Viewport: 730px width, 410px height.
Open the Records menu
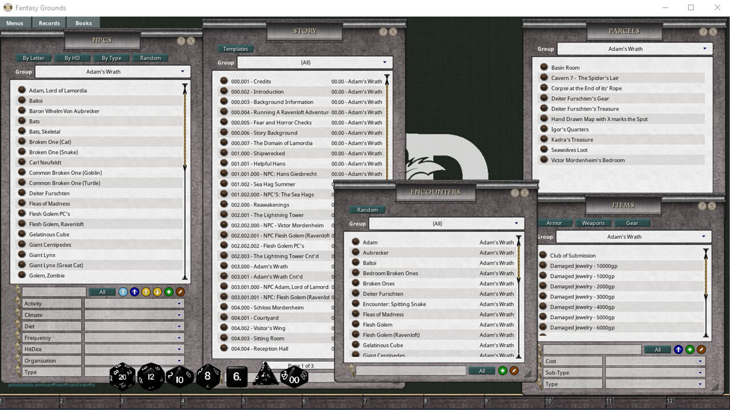48,23
